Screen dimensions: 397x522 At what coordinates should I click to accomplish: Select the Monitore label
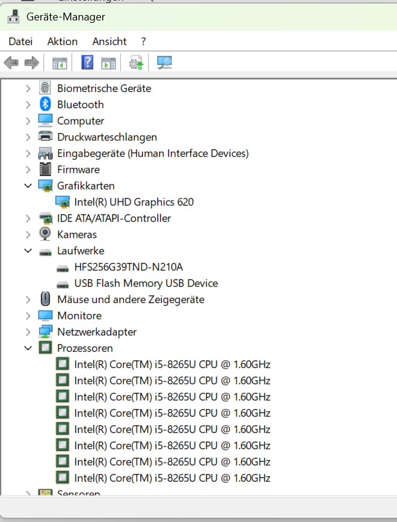(x=79, y=316)
